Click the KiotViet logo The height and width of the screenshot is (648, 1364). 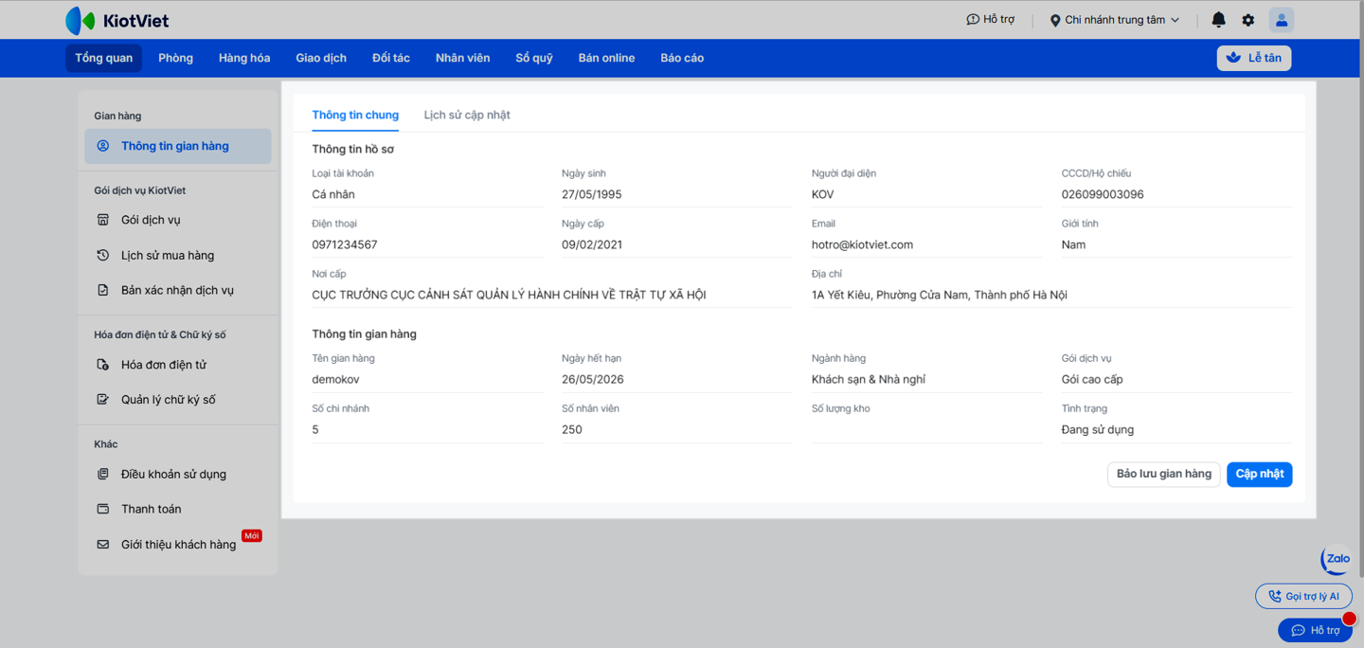click(x=117, y=20)
